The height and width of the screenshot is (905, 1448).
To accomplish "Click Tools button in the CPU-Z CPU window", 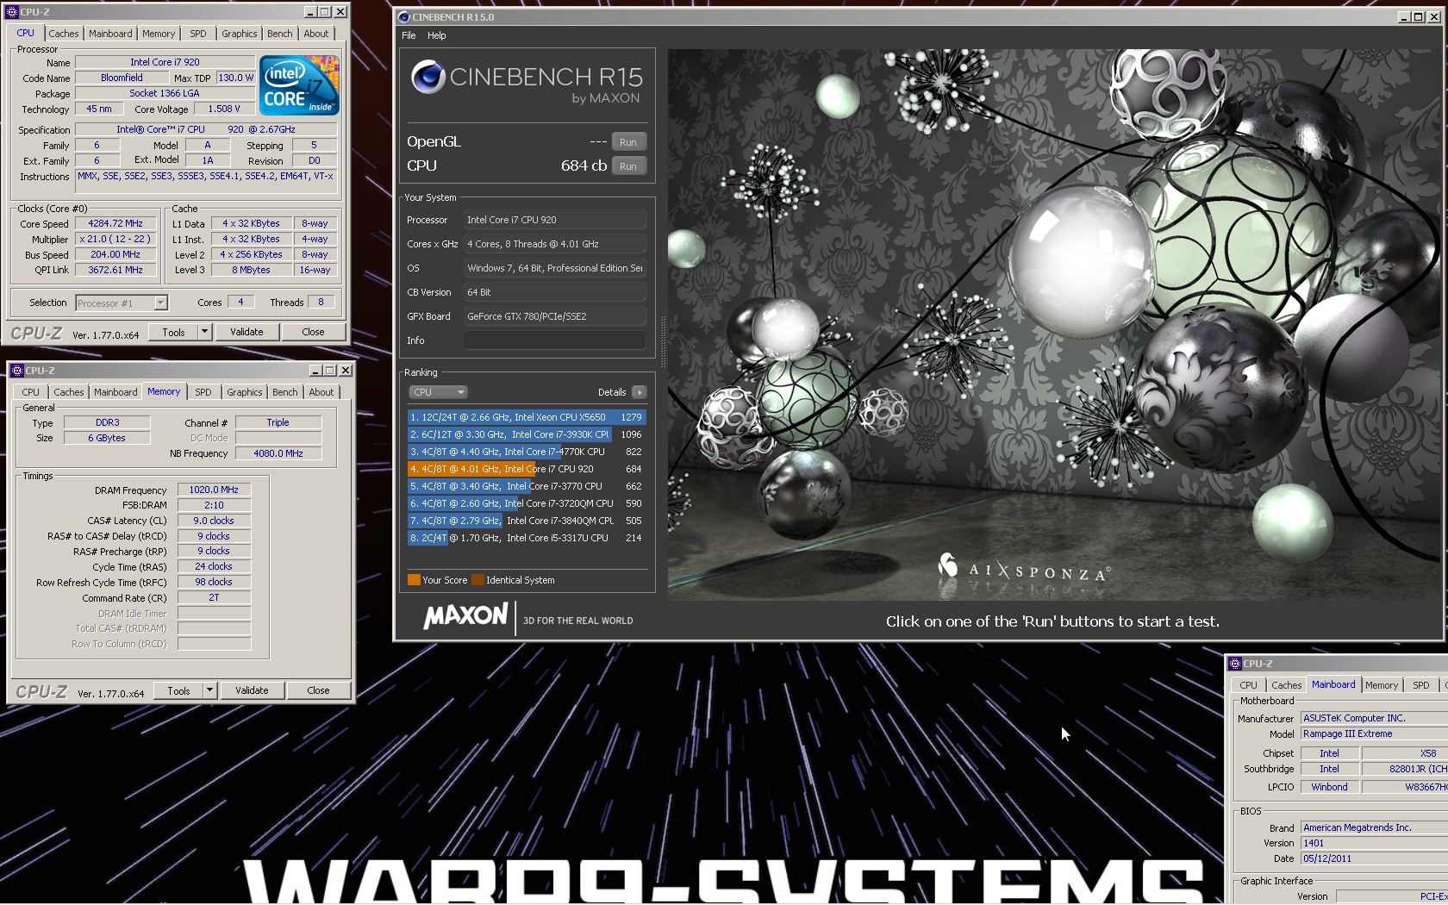I will tap(173, 332).
